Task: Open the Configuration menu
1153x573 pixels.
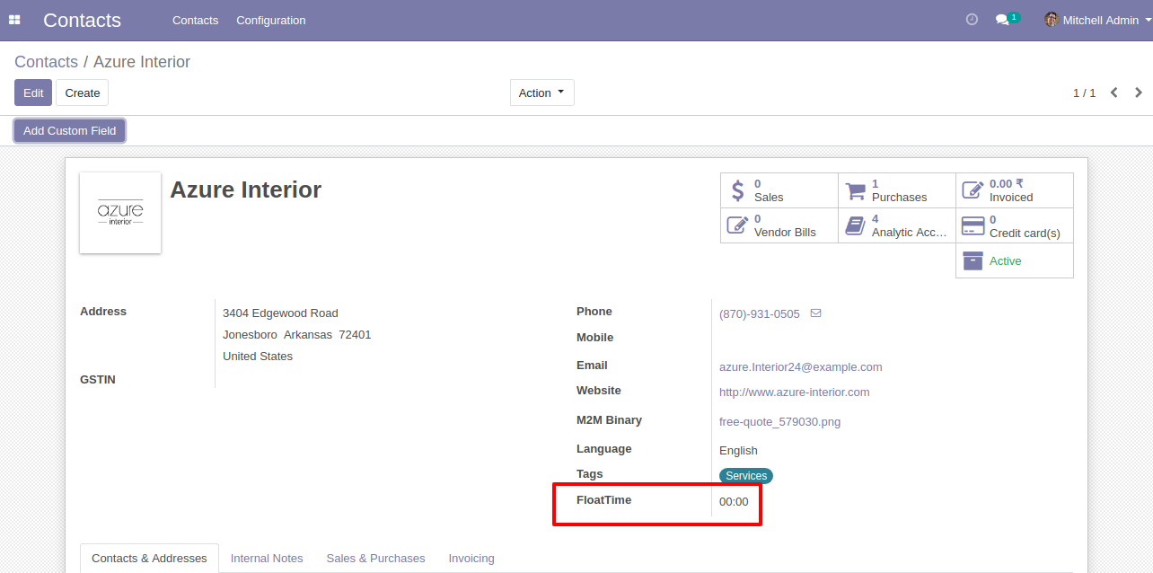Action: tap(271, 20)
